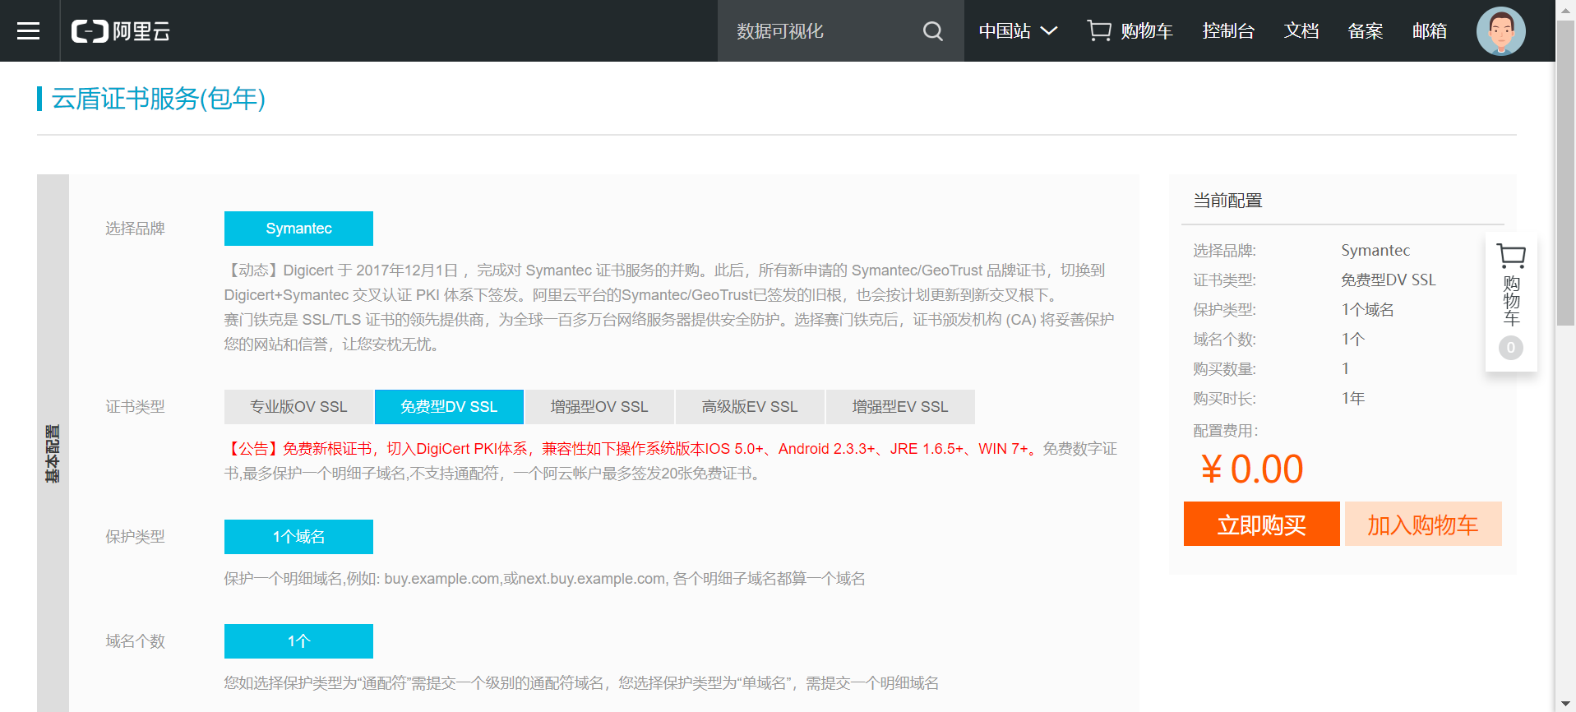Open 备案 from the top navigation
1576x712 pixels.
tap(1366, 31)
